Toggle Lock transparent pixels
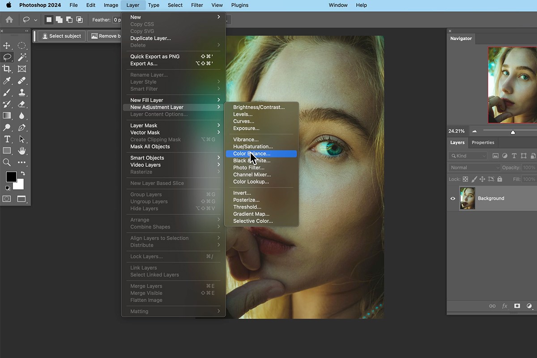This screenshot has height=358, width=537. click(x=465, y=179)
